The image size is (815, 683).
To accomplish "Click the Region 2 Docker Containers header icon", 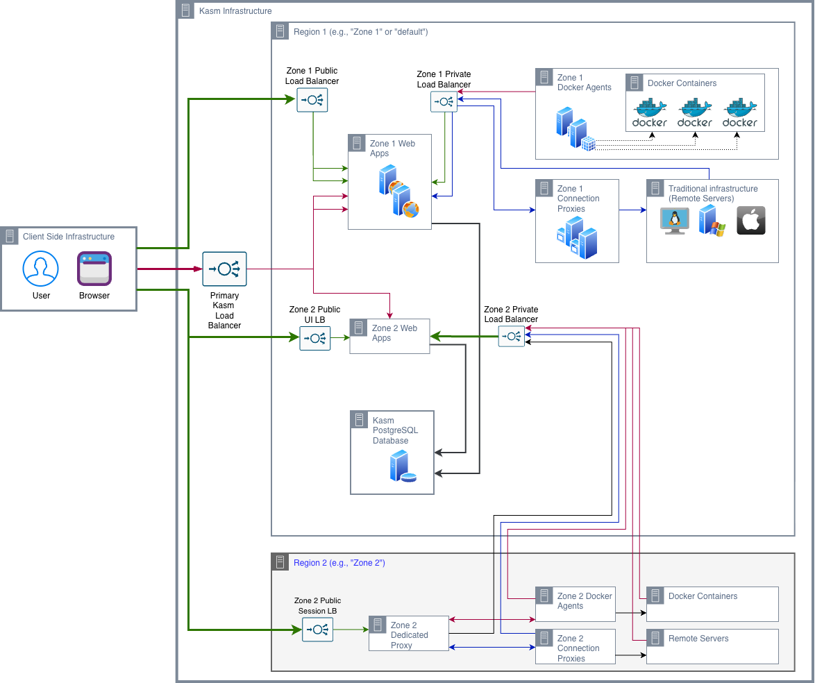I will point(655,596).
